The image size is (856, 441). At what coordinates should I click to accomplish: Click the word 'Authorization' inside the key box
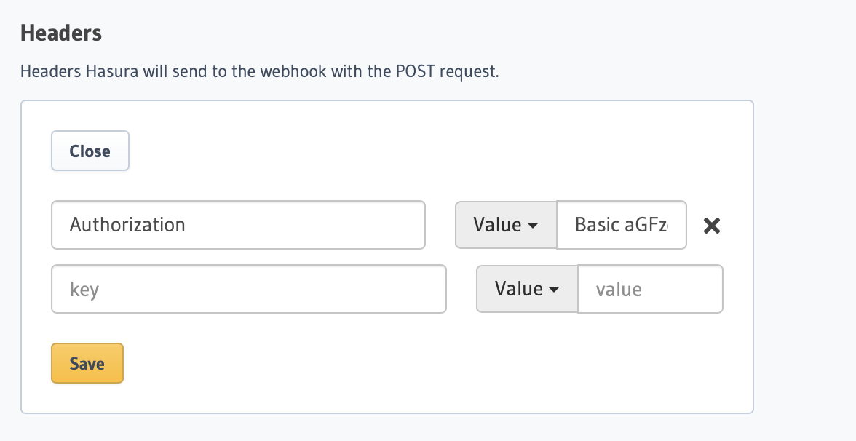pyautogui.click(x=127, y=225)
